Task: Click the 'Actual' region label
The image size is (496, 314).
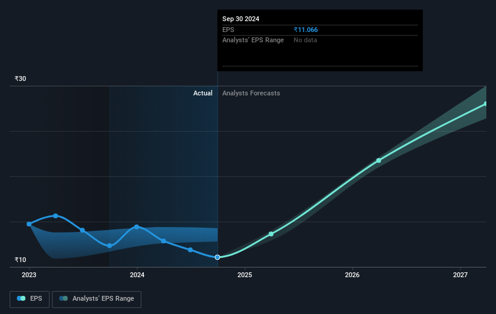Action: click(x=203, y=93)
